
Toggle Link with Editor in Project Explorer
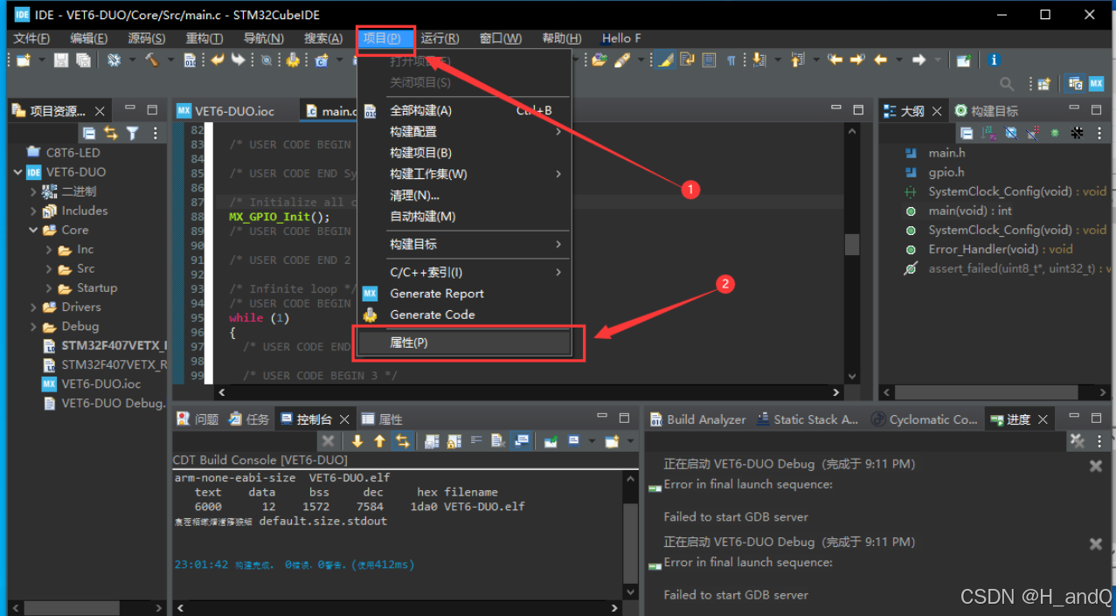coord(110,133)
